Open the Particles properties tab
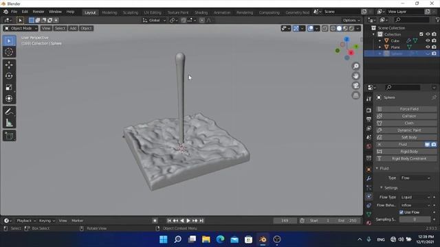Image resolution: width=440 pixels, height=247 pixels. click(368, 187)
